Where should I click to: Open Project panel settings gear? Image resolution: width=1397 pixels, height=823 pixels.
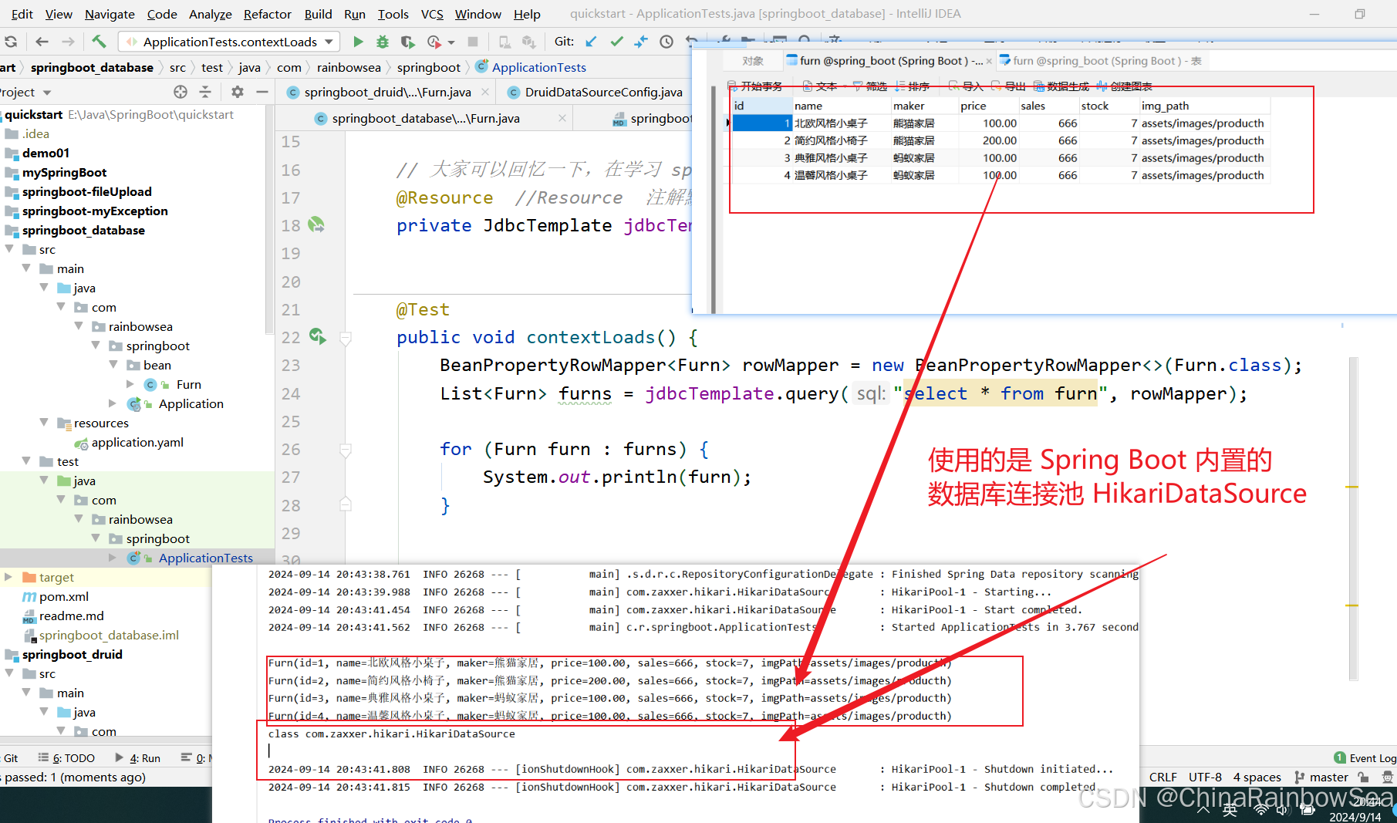238,92
